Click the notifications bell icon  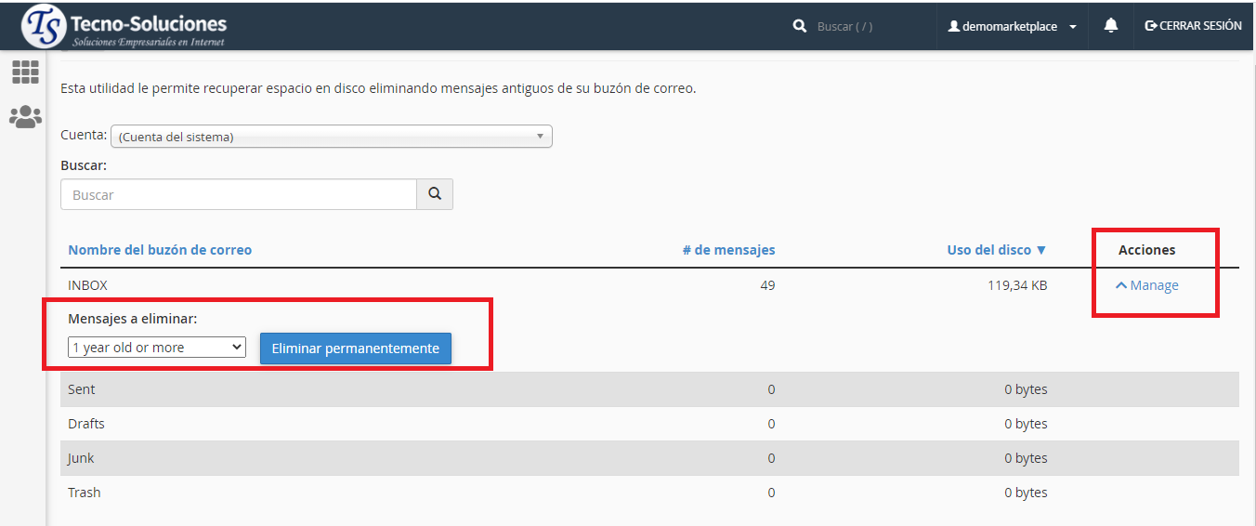click(1110, 26)
